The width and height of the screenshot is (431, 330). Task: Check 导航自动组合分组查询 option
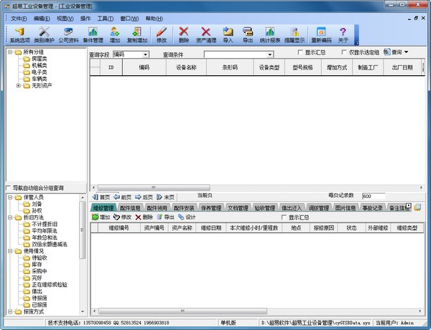click(8, 188)
